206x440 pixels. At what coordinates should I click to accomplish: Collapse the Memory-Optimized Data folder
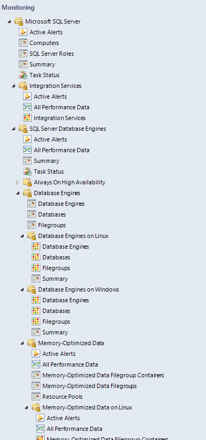(x=22, y=343)
